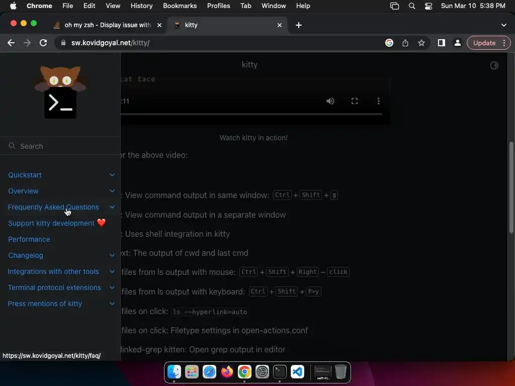Expand Integrations with other tools chevron

[x=112, y=271]
